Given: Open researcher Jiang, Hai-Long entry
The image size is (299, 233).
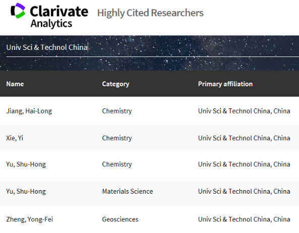Looking at the screenshot, I should click(x=29, y=111).
